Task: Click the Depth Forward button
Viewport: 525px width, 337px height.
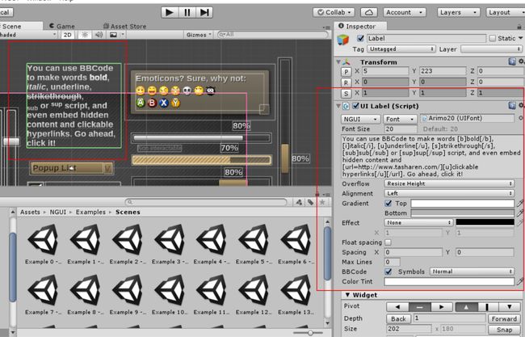Action: [504, 318]
